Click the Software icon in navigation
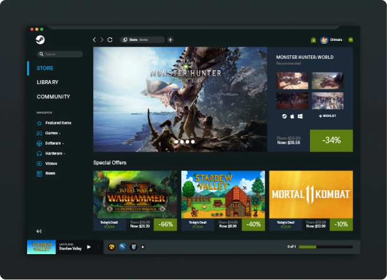The height and width of the screenshot is (280, 387). pos(39,143)
